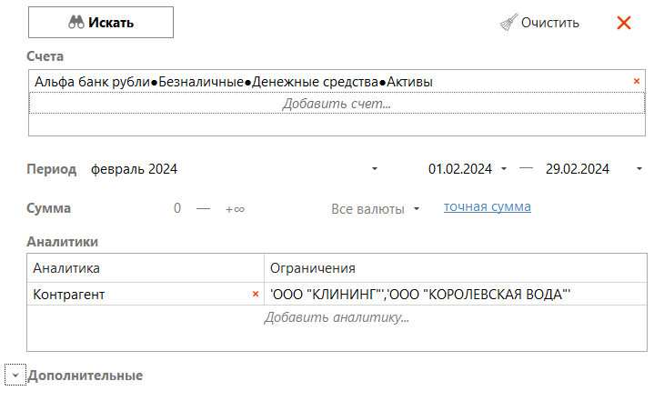Viewport: 654px width, 401px height.
Task: Close the search panel with red X
Action: pyautogui.click(x=624, y=23)
